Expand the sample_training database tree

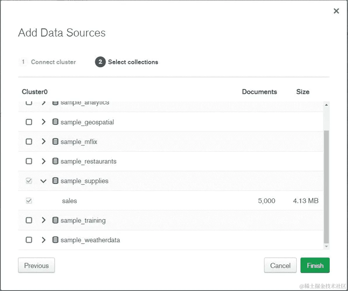[43, 220]
